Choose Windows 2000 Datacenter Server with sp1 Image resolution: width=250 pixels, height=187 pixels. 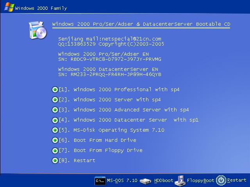click(129, 120)
